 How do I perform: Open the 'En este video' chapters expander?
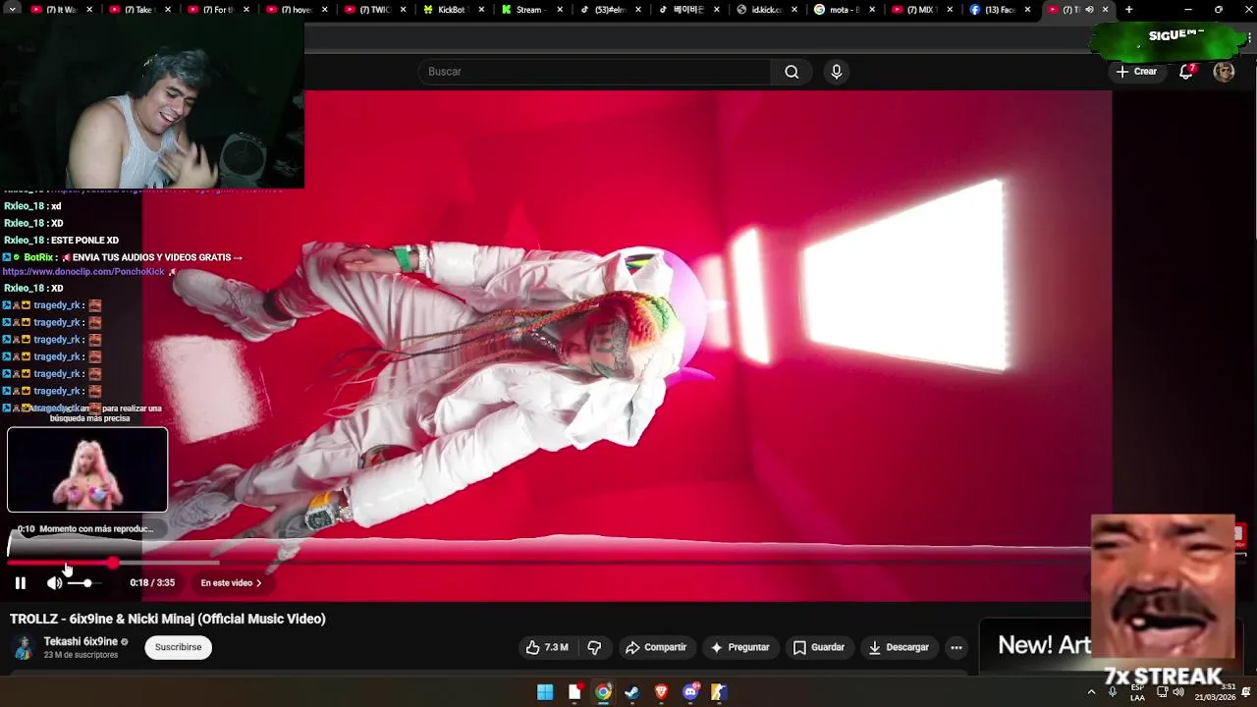coord(231,583)
